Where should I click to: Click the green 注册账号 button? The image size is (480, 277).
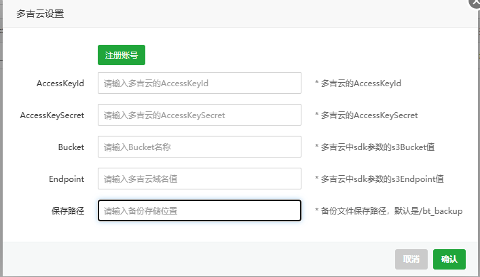pos(122,55)
